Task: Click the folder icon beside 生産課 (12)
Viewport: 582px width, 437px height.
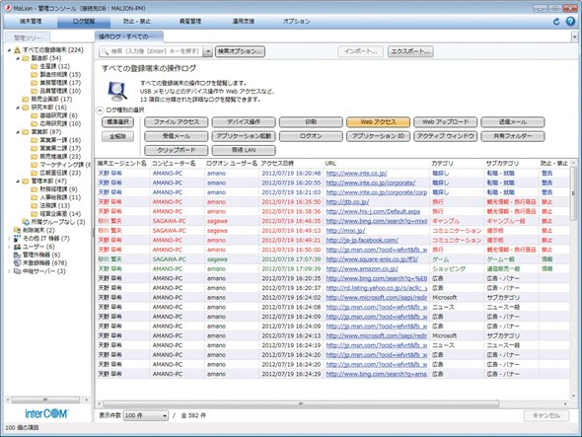Action: point(35,66)
